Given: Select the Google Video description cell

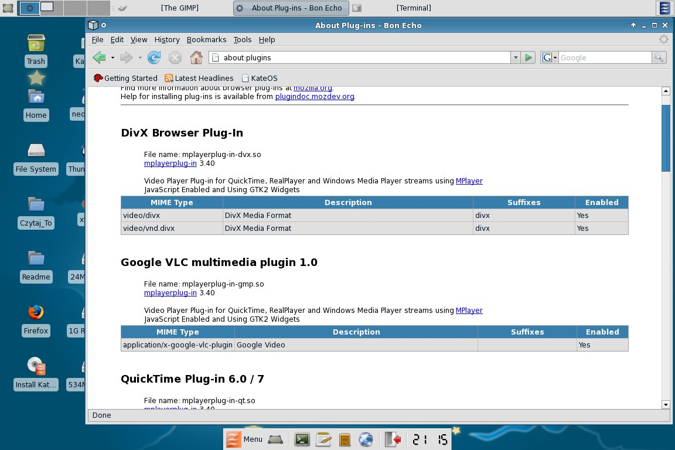Looking at the screenshot, I should click(356, 345).
